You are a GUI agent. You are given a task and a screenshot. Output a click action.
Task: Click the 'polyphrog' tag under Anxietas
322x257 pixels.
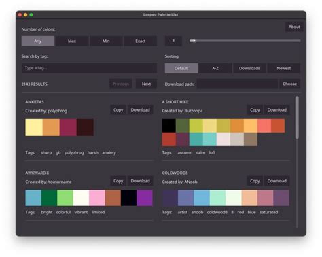click(x=74, y=153)
